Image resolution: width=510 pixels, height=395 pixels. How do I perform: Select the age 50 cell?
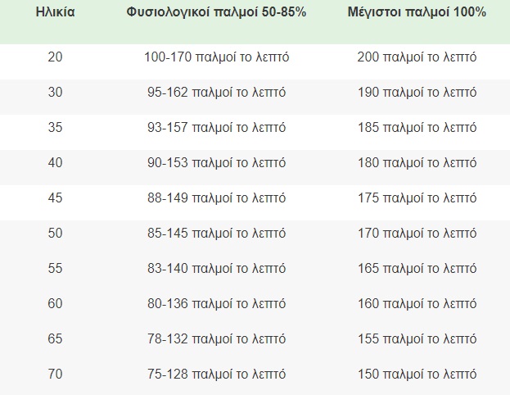tap(55, 234)
